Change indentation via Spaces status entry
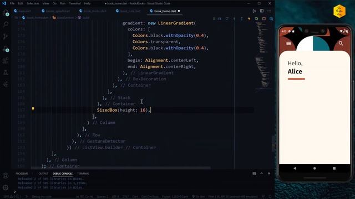This screenshot has width=355, height=199. tap(102, 197)
